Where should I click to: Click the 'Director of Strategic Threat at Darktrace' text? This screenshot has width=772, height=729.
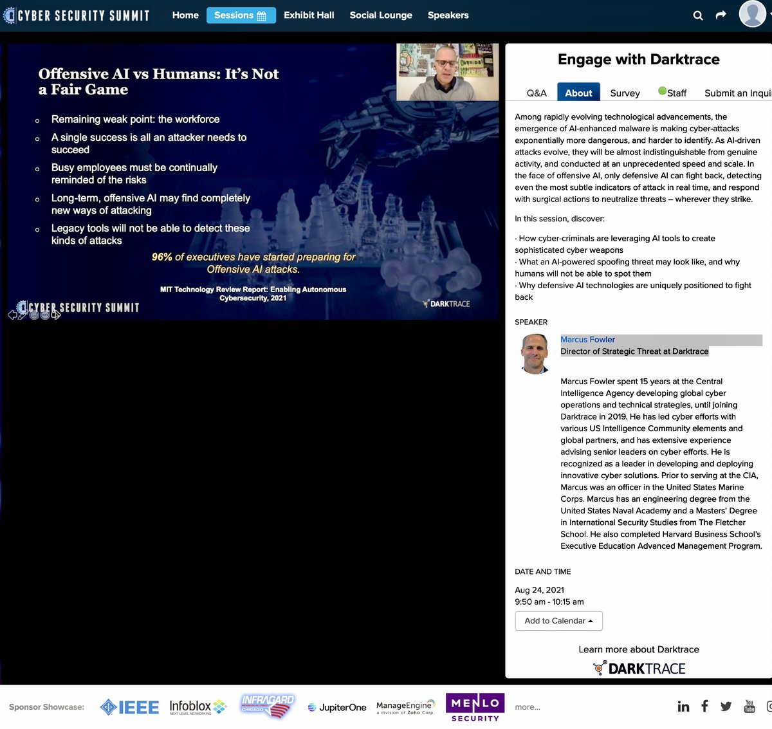click(x=634, y=351)
